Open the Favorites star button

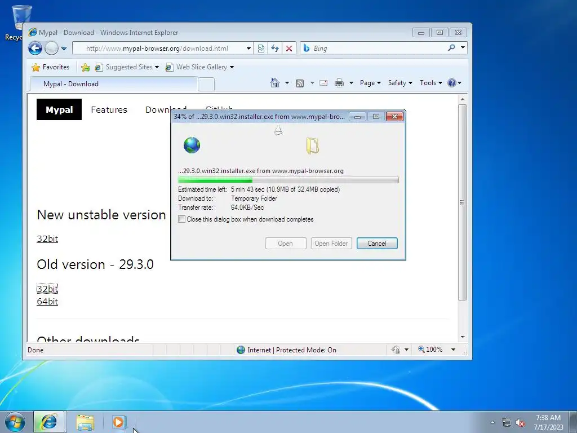tap(51, 67)
